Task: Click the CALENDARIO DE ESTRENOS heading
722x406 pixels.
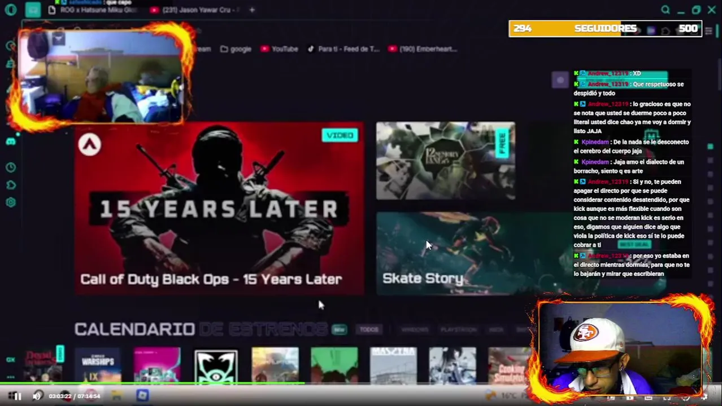Action: [x=201, y=329]
